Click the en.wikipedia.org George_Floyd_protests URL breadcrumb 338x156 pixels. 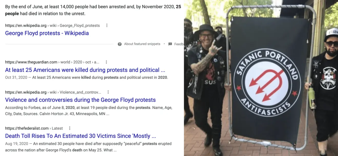(x=52, y=26)
